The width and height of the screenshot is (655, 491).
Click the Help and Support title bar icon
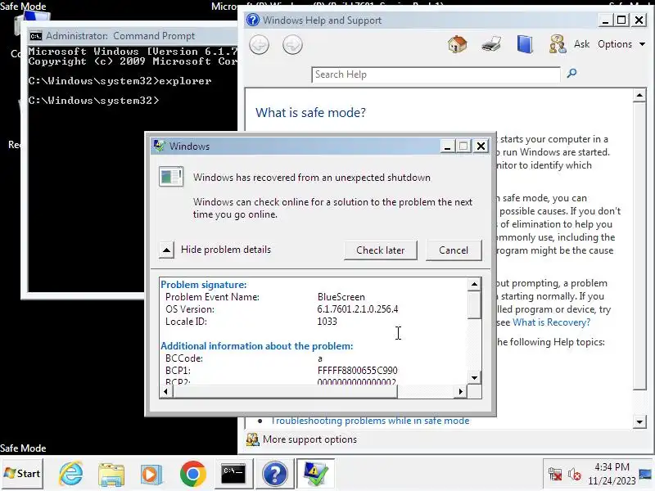[x=253, y=20]
